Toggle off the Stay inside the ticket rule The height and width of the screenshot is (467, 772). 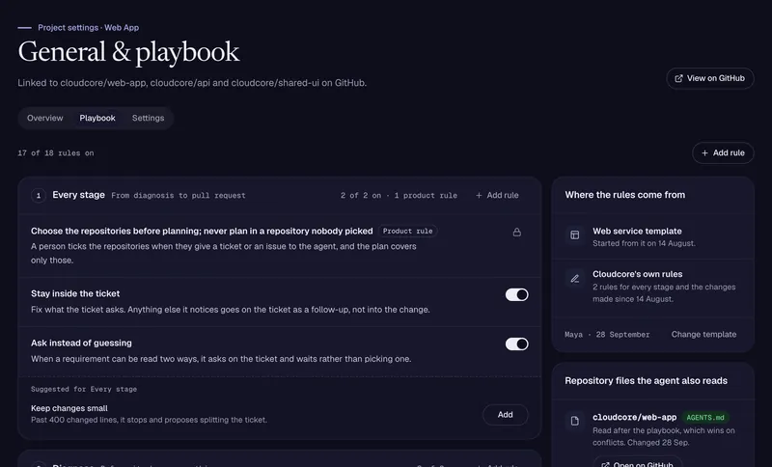click(x=516, y=294)
